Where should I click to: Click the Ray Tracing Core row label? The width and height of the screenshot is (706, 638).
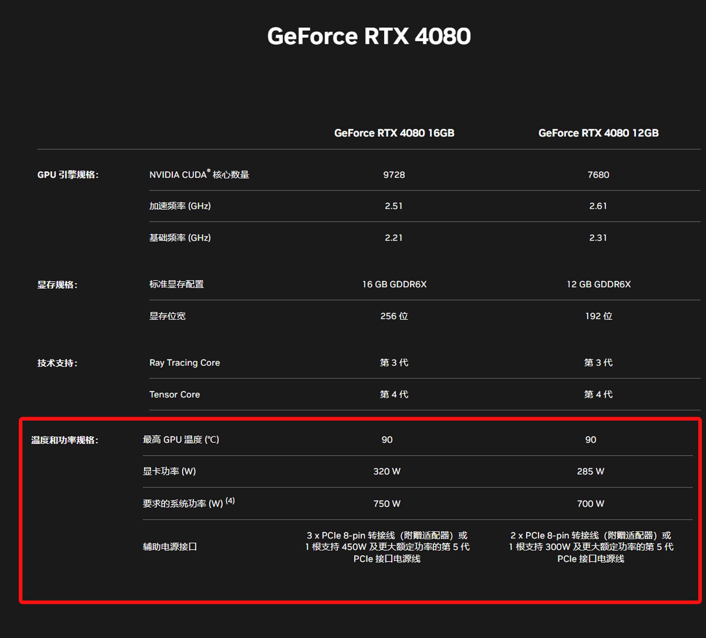pos(185,362)
